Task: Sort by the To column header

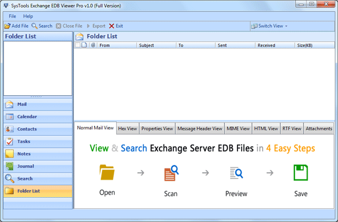Action: (195, 45)
